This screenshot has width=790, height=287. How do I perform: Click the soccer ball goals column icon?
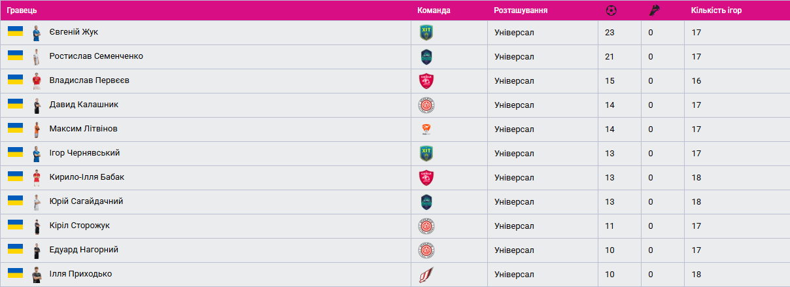pos(611,10)
